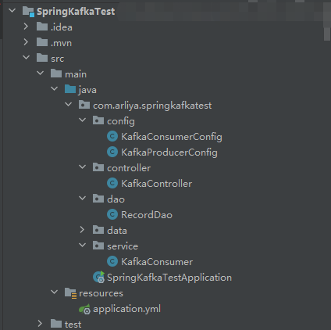Click the RecordDao class icon
The width and height of the screenshot is (331, 330).
click(112, 215)
